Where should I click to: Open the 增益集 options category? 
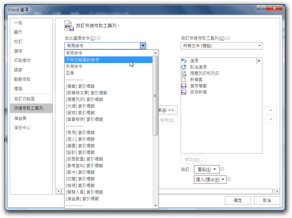31,118
